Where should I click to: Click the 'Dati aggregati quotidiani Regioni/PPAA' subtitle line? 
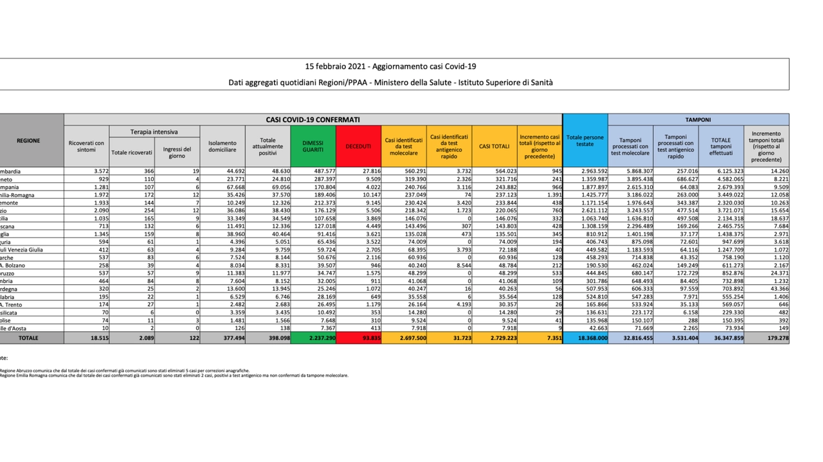pyautogui.click(x=390, y=83)
